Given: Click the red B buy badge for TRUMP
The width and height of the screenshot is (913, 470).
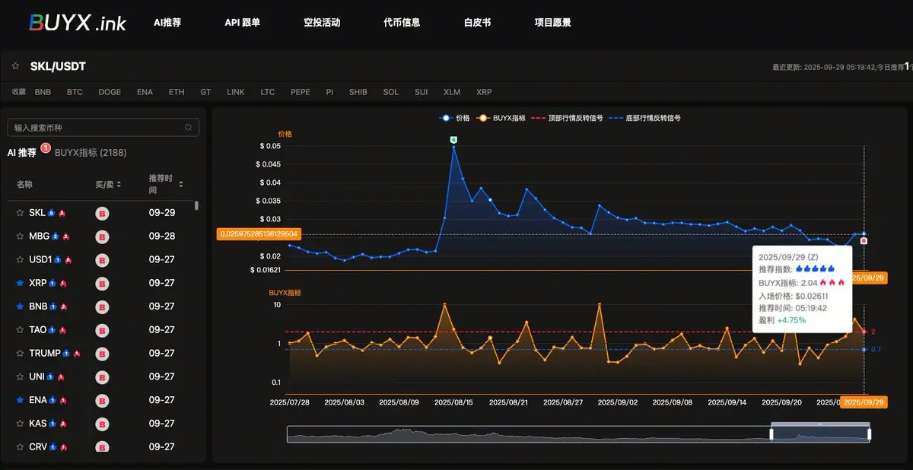Looking at the screenshot, I should tap(102, 354).
